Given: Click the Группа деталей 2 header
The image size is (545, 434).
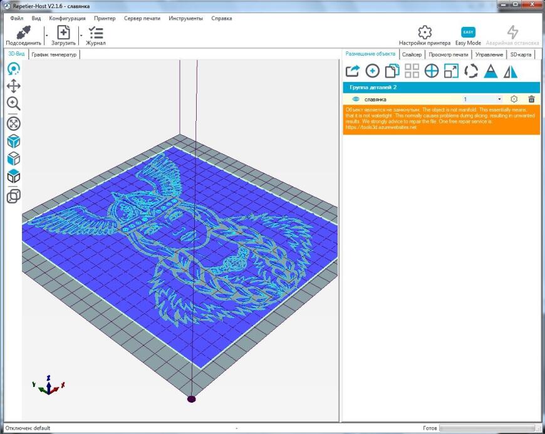Looking at the screenshot, I should tap(442, 87).
